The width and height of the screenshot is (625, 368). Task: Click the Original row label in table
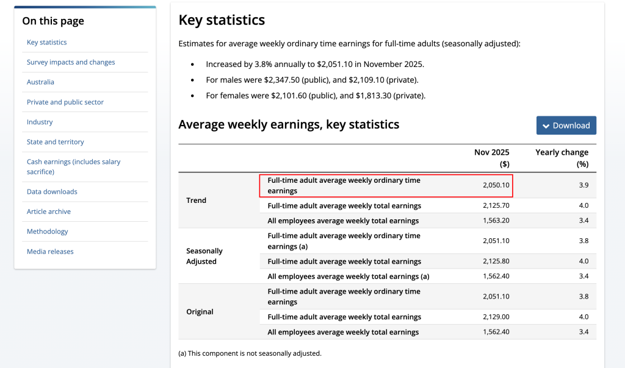point(200,311)
